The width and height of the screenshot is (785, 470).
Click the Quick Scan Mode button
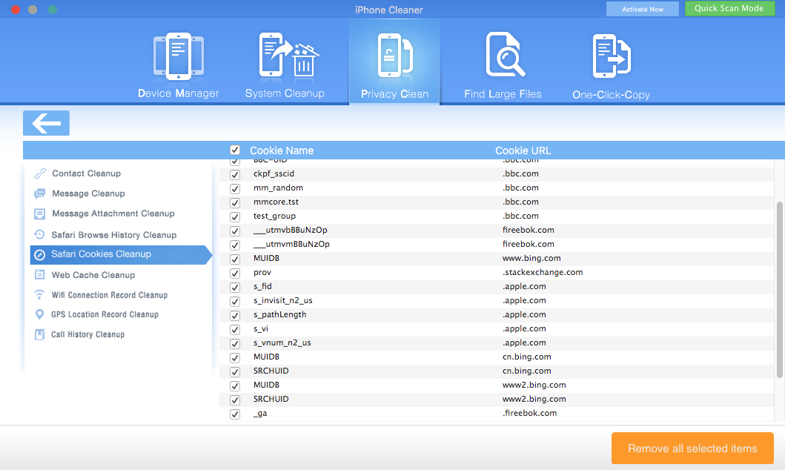[729, 8]
